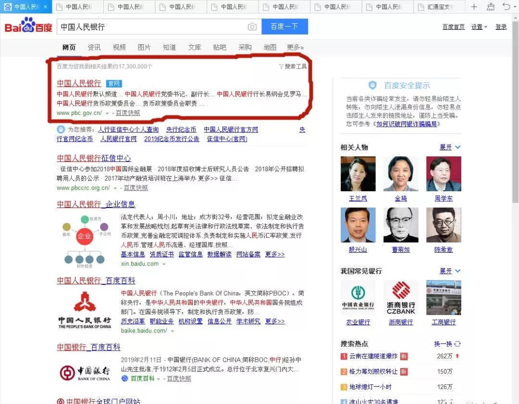519x404 pixels.
Task: Click the enterprise relationship diagram thumbnail
Action: point(85,241)
